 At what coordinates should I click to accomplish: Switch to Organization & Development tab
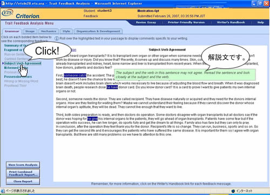click(x=98, y=31)
